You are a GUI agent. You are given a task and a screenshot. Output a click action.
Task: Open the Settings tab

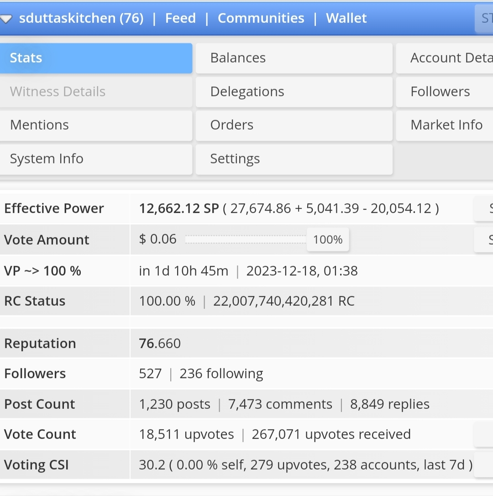(294, 159)
